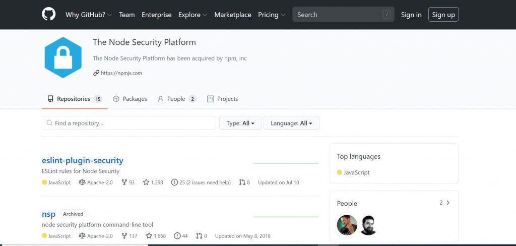Open the eslint-plugin-security repository link

tap(83, 160)
